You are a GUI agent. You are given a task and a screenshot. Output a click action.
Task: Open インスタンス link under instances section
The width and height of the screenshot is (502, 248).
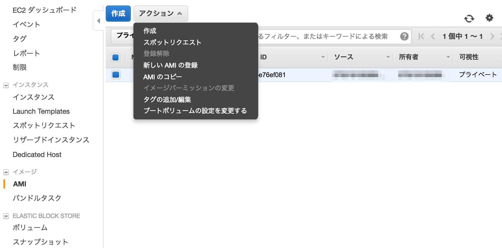(x=34, y=97)
